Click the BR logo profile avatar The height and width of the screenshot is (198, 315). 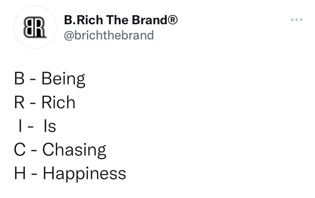point(35,27)
